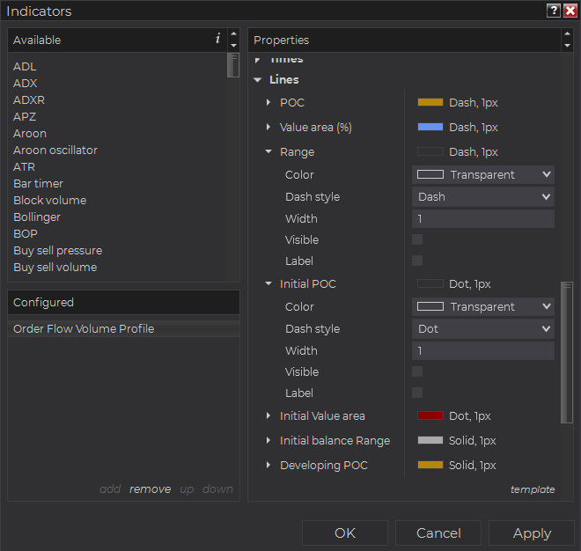Click the Properties panel scroll-down arrow
This screenshot has width=581, height=551.
click(x=567, y=46)
